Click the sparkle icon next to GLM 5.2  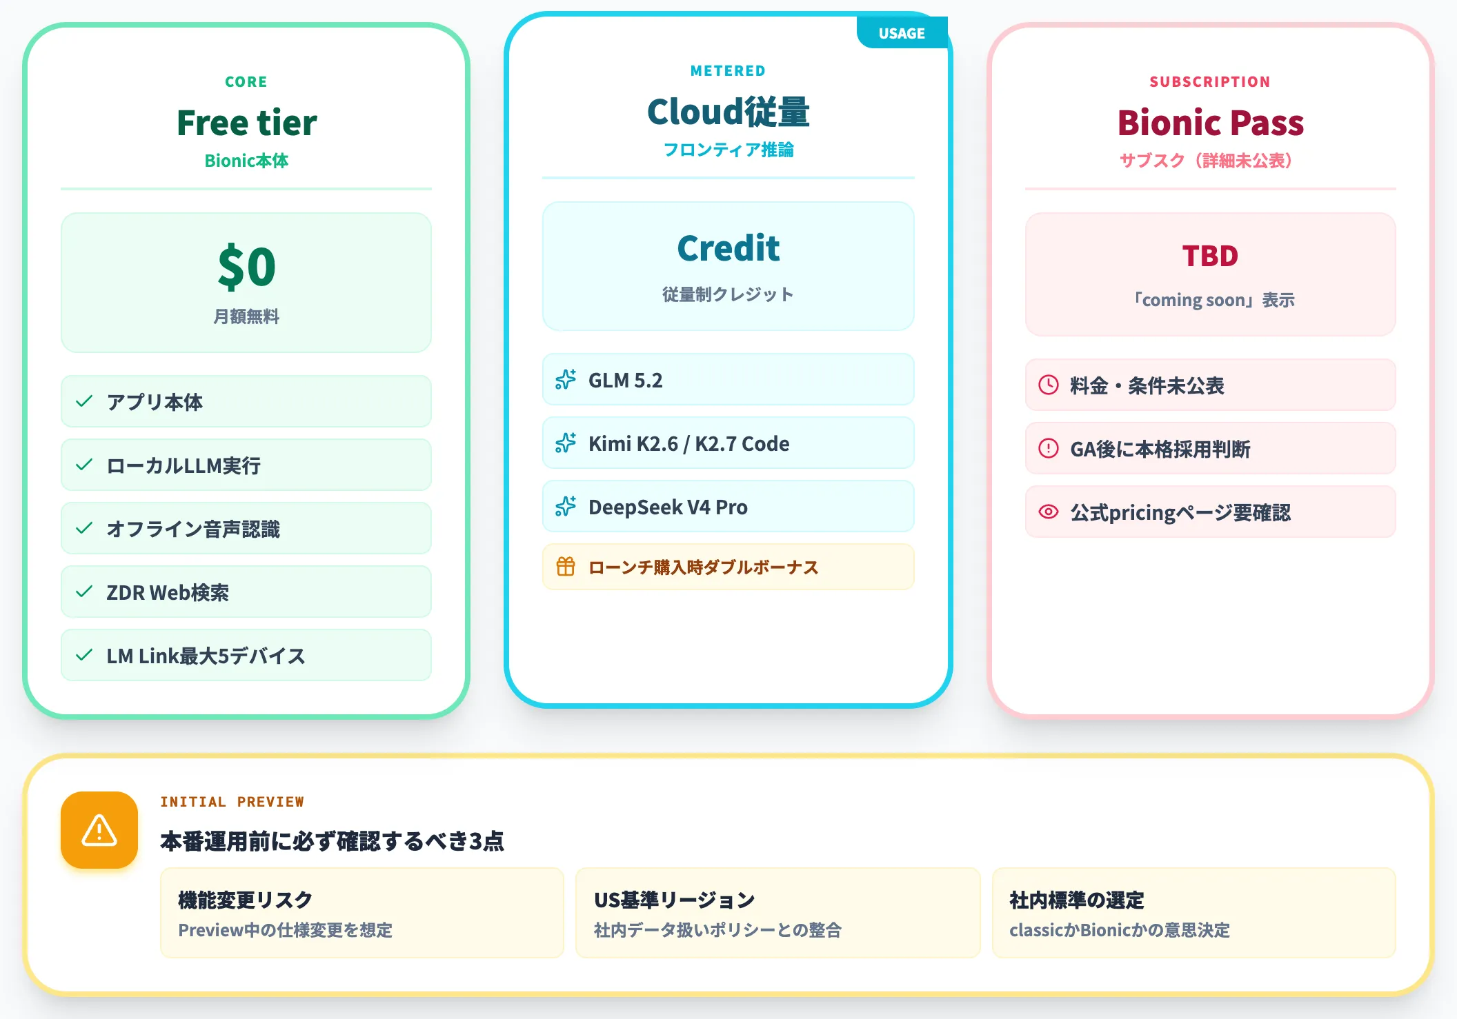tap(566, 379)
